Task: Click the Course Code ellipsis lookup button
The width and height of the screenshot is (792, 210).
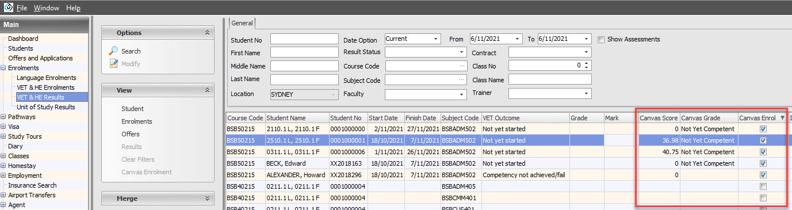Action: (462, 66)
